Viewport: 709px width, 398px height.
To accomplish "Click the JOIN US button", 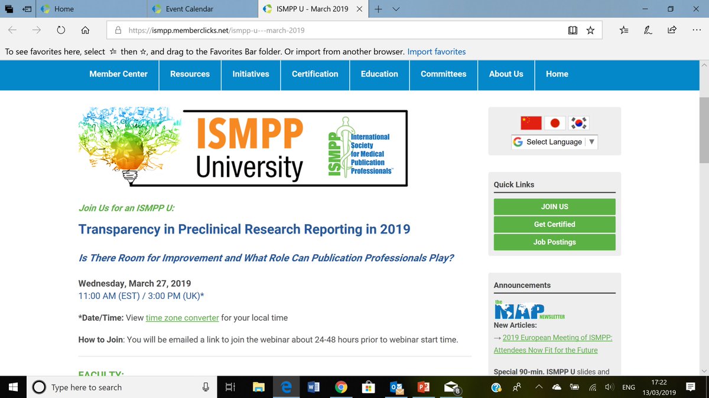I will [x=554, y=206].
